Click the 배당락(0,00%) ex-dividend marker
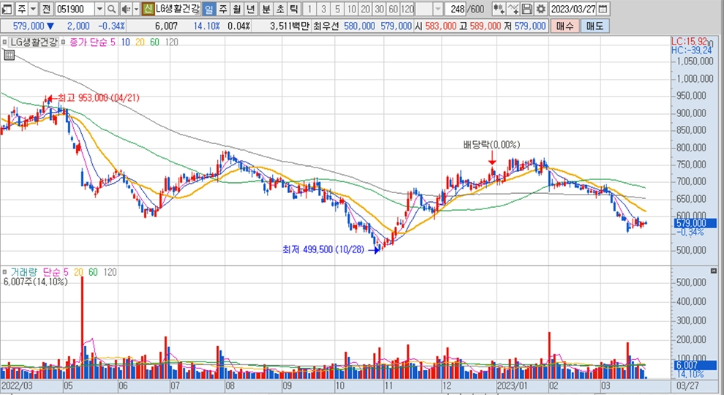Screen dimensions: 724x395 491,145
